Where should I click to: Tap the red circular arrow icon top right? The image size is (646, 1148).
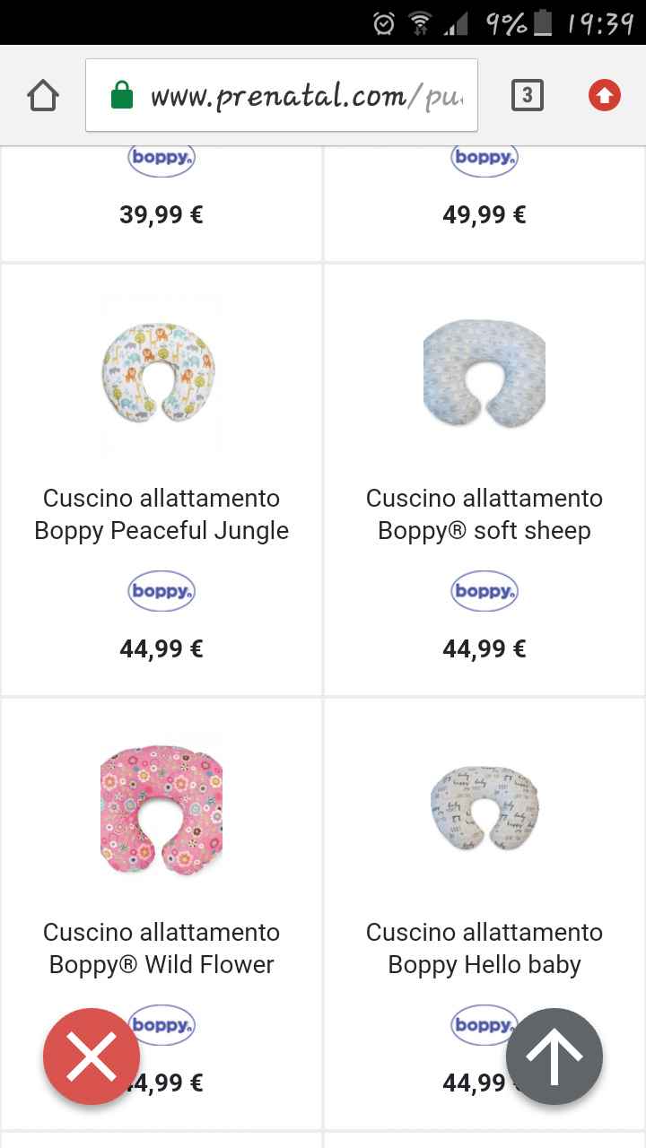[603, 93]
